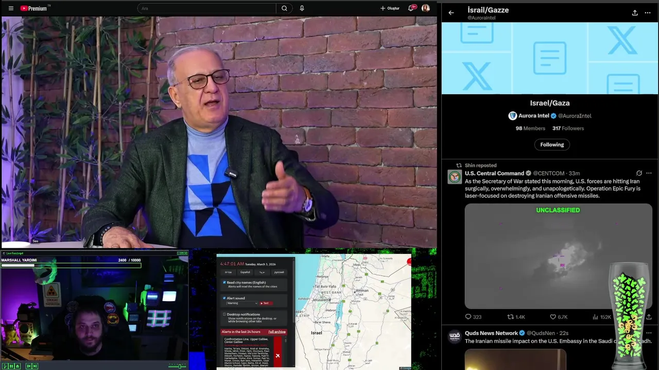Viewport: 659px width, 370px height.
Task: Open YouTube notifications bell
Action: coord(411,8)
